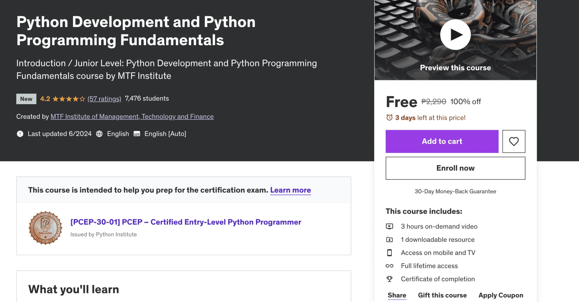The height and width of the screenshot is (302, 579).
Task: Click the Share button
Action: point(397,295)
